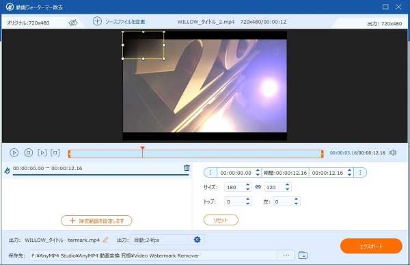Click the source filename WILLOW_タイトル_2.mp4

pyautogui.click(x=206, y=22)
